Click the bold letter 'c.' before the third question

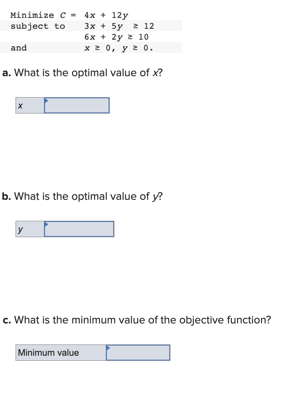6,320
